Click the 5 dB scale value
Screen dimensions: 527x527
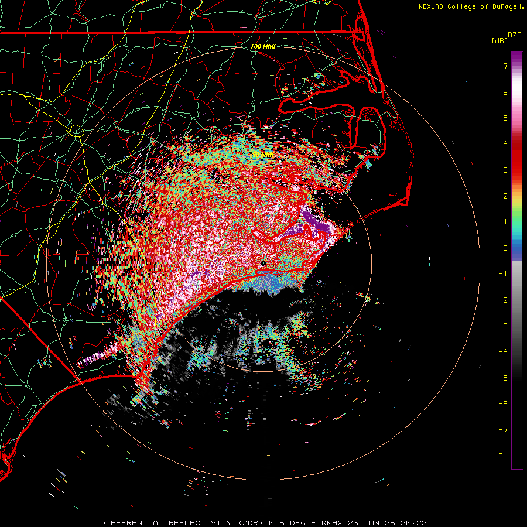coord(505,118)
